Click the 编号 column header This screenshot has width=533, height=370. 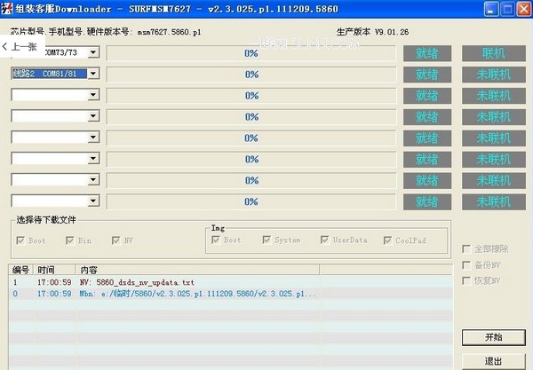pos(20,270)
